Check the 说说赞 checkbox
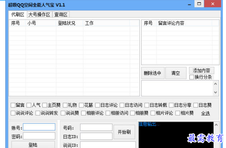 point(63,113)
